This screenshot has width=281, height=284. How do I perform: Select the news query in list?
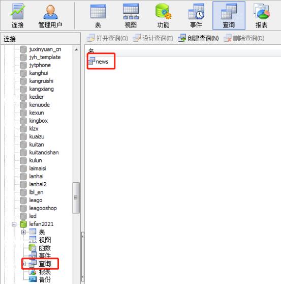[99, 62]
